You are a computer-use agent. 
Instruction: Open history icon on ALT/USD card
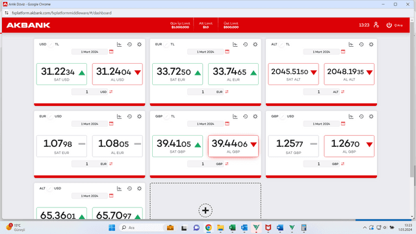click(129, 188)
